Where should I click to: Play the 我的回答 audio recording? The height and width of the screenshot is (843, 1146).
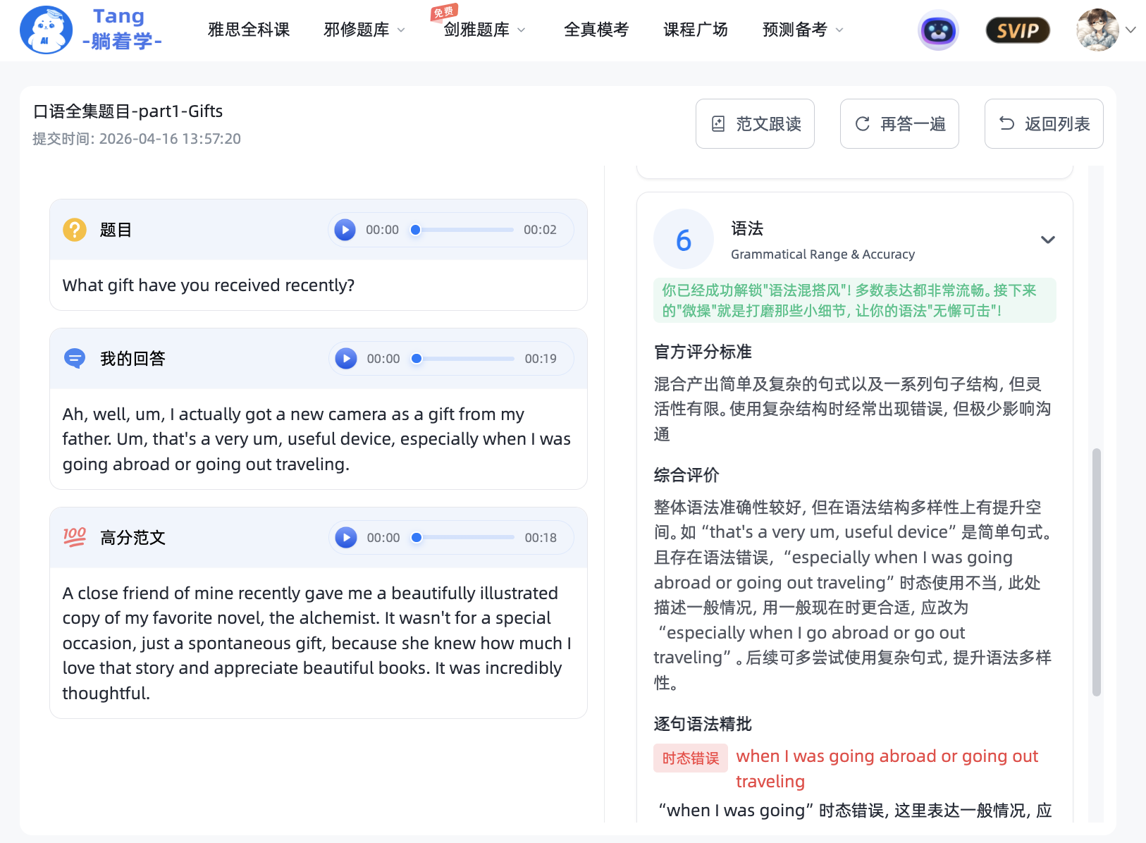click(x=345, y=359)
